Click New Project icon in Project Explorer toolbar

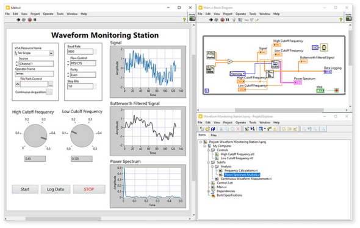202,129
